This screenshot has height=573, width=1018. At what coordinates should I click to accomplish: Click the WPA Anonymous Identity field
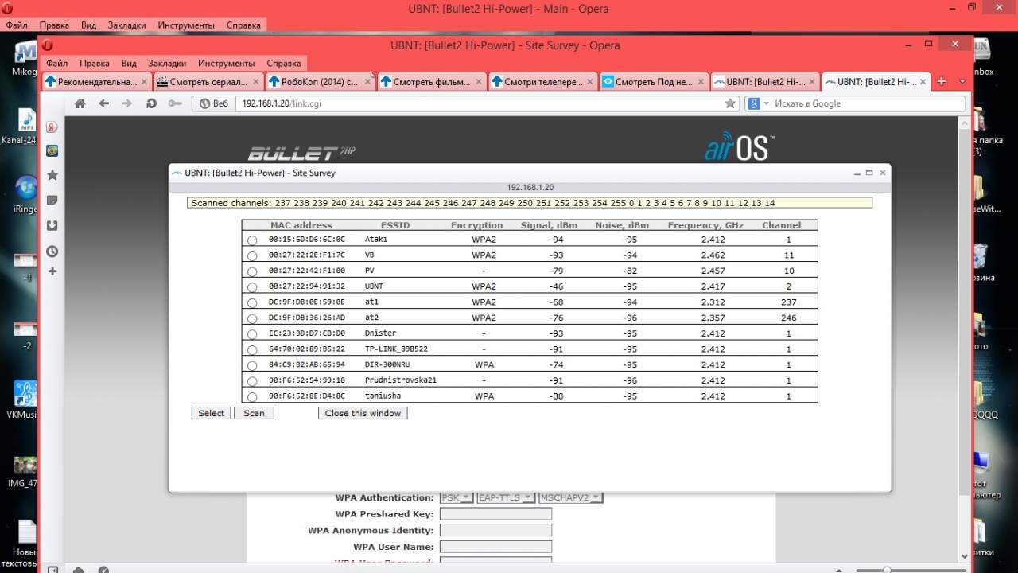(495, 530)
